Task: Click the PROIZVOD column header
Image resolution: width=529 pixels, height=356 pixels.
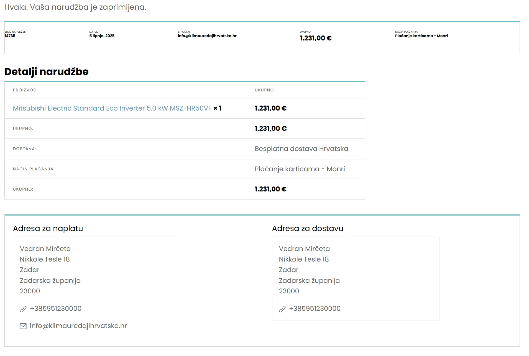Action: point(25,90)
